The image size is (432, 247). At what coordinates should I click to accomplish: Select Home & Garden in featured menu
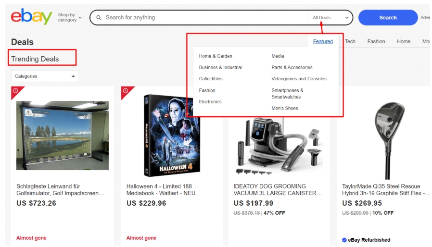point(216,56)
